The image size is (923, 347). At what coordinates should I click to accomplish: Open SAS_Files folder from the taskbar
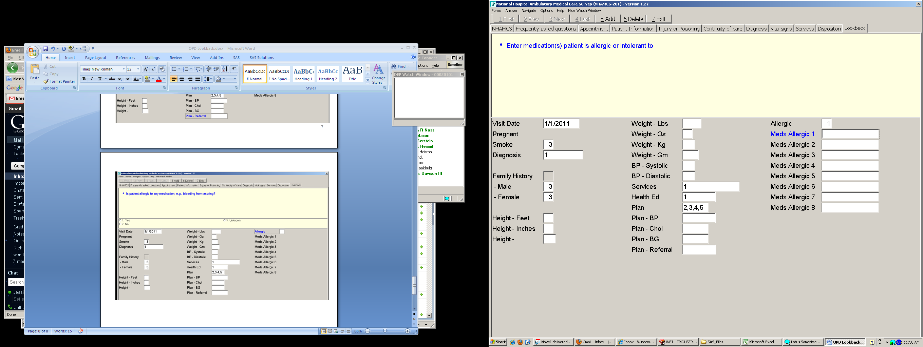pyautogui.click(x=720, y=342)
